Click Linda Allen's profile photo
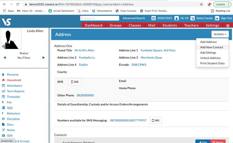Viewport: 233px width, 143px height. [x=11, y=39]
